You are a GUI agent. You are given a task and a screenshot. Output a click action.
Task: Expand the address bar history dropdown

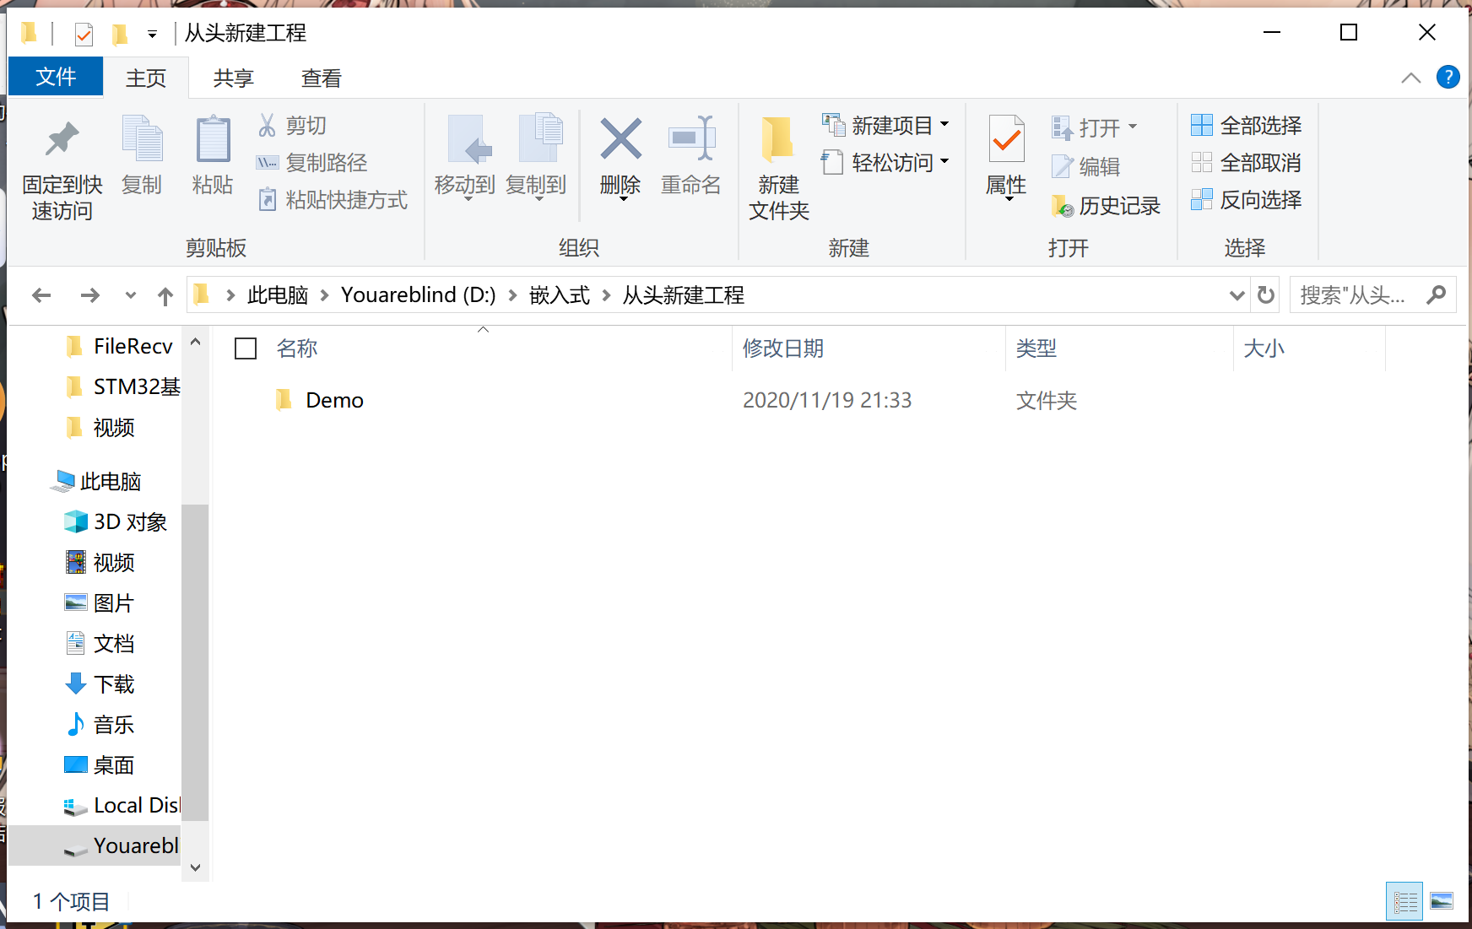click(x=1237, y=294)
